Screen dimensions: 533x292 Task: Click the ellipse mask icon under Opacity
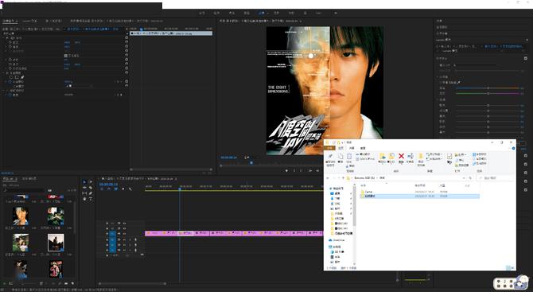pyautogui.click(x=11, y=77)
